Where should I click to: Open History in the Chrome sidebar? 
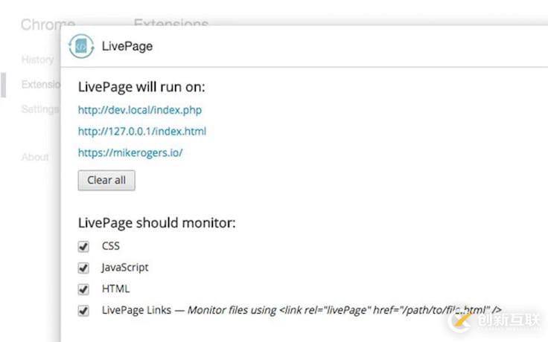[x=37, y=59]
